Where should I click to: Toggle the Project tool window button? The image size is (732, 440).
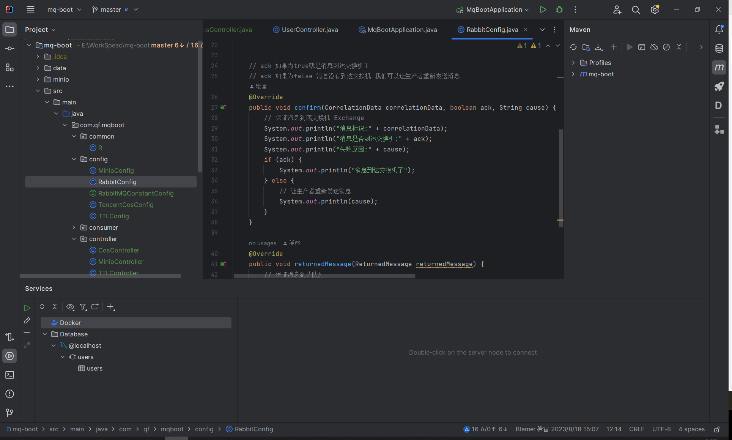pos(10,30)
